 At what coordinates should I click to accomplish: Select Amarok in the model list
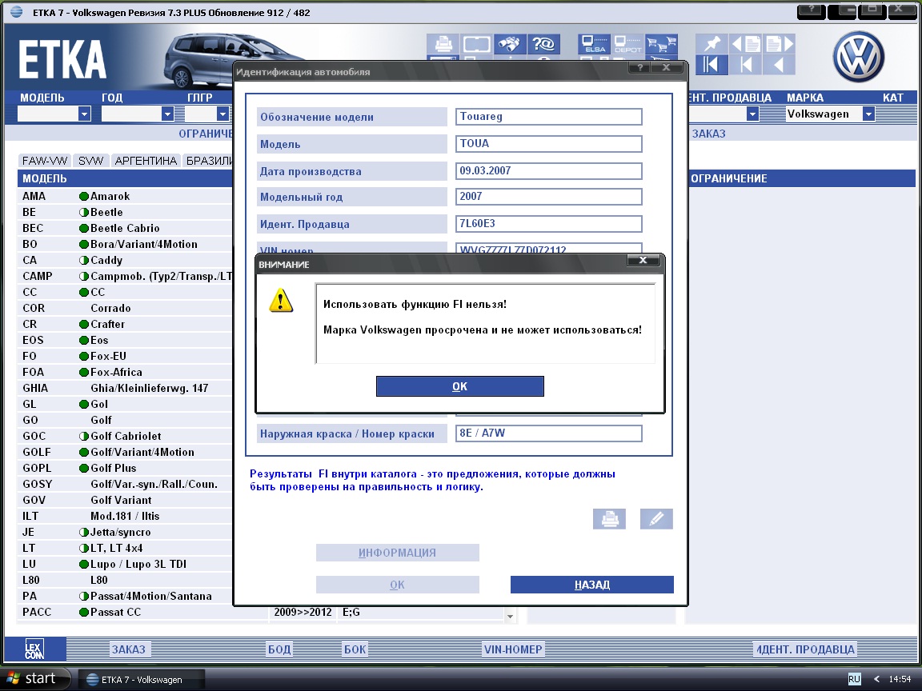click(110, 196)
